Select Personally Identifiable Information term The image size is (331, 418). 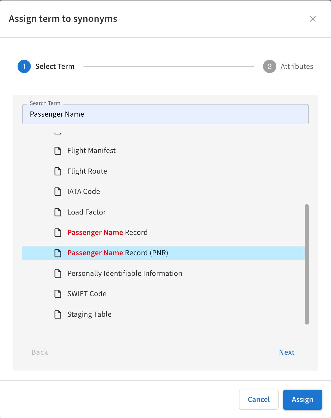125,274
